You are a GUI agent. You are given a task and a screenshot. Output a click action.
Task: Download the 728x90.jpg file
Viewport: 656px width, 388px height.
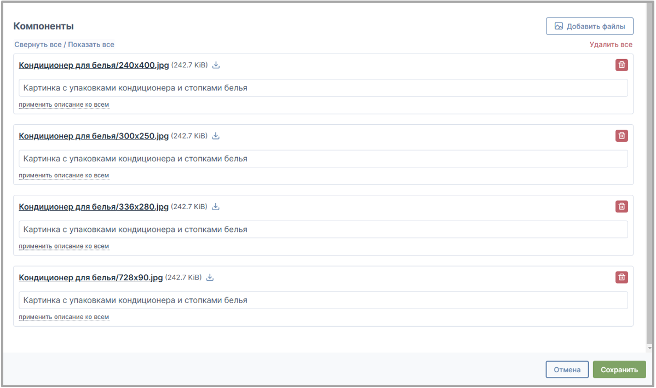tap(210, 277)
